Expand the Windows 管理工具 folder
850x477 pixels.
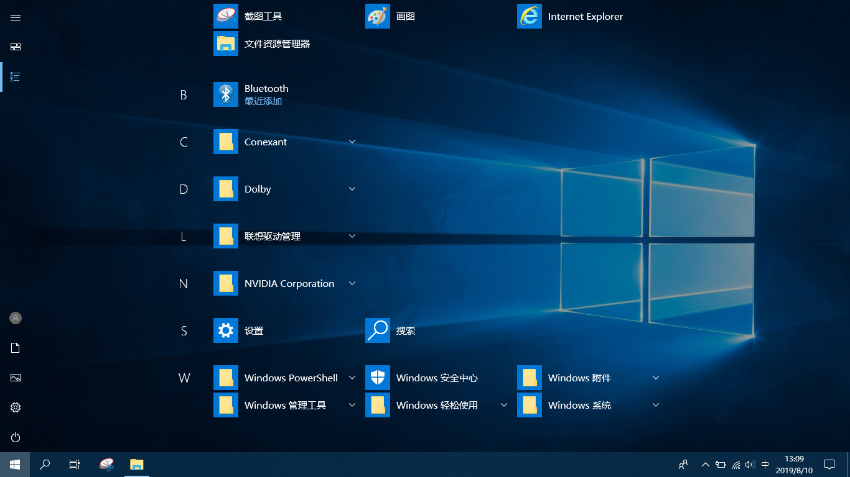pyautogui.click(x=286, y=405)
